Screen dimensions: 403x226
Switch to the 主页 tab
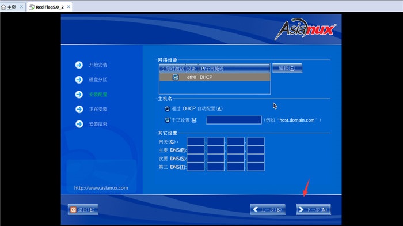(x=12, y=7)
